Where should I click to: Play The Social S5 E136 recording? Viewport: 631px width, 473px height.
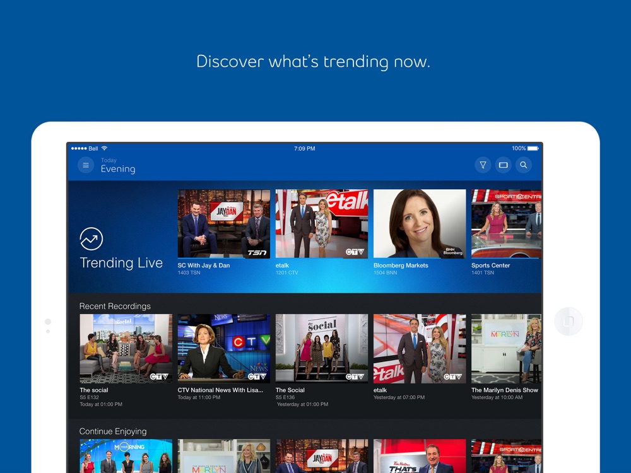(x=322, y=348)
